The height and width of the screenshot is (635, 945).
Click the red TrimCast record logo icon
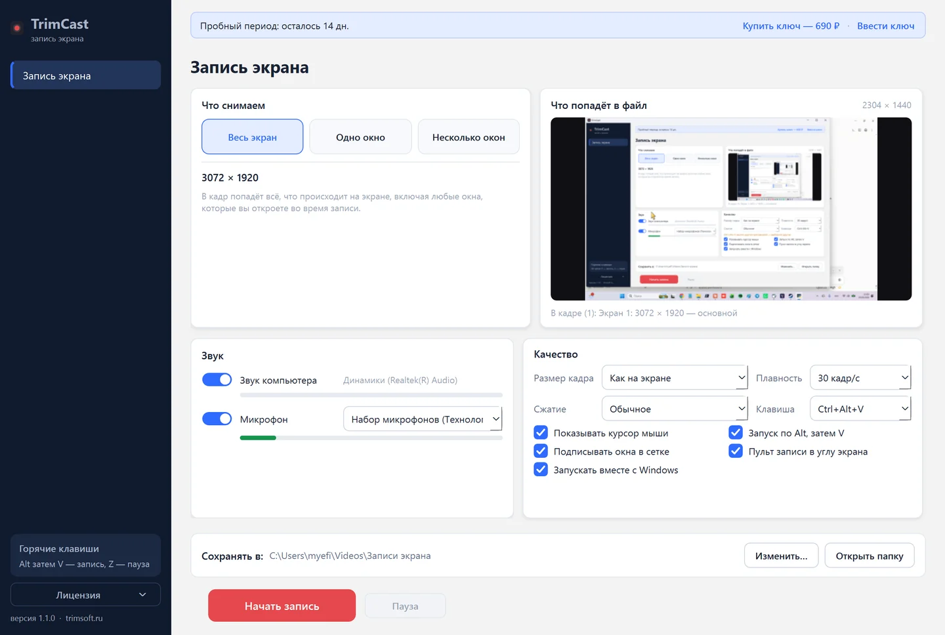click(x=17, y=28)
